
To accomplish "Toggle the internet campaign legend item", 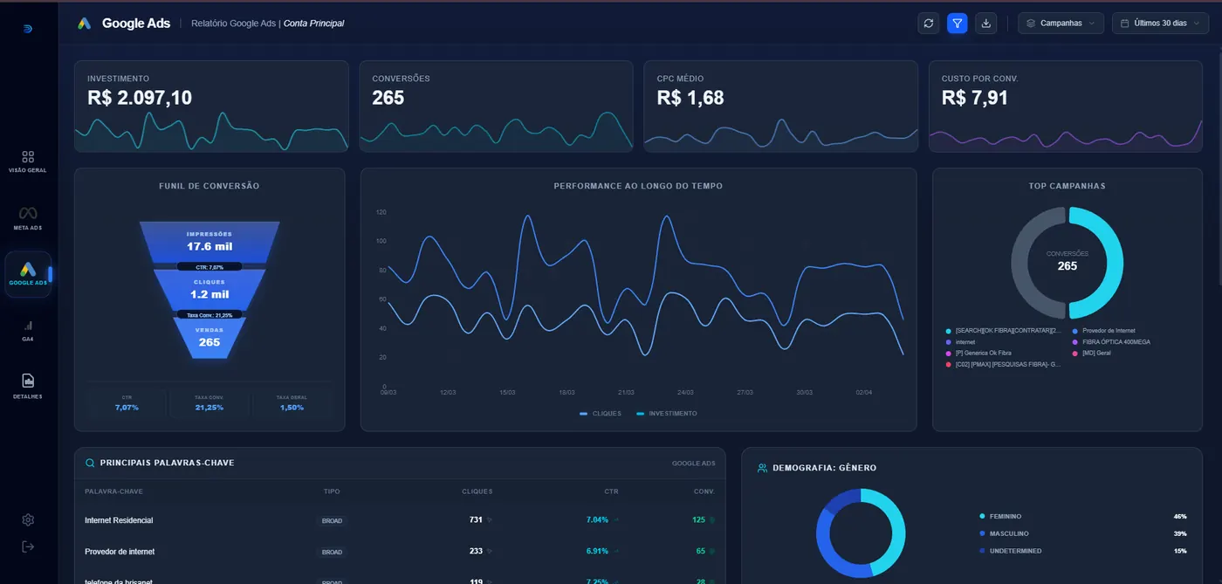I will click(x=960, y=342).
